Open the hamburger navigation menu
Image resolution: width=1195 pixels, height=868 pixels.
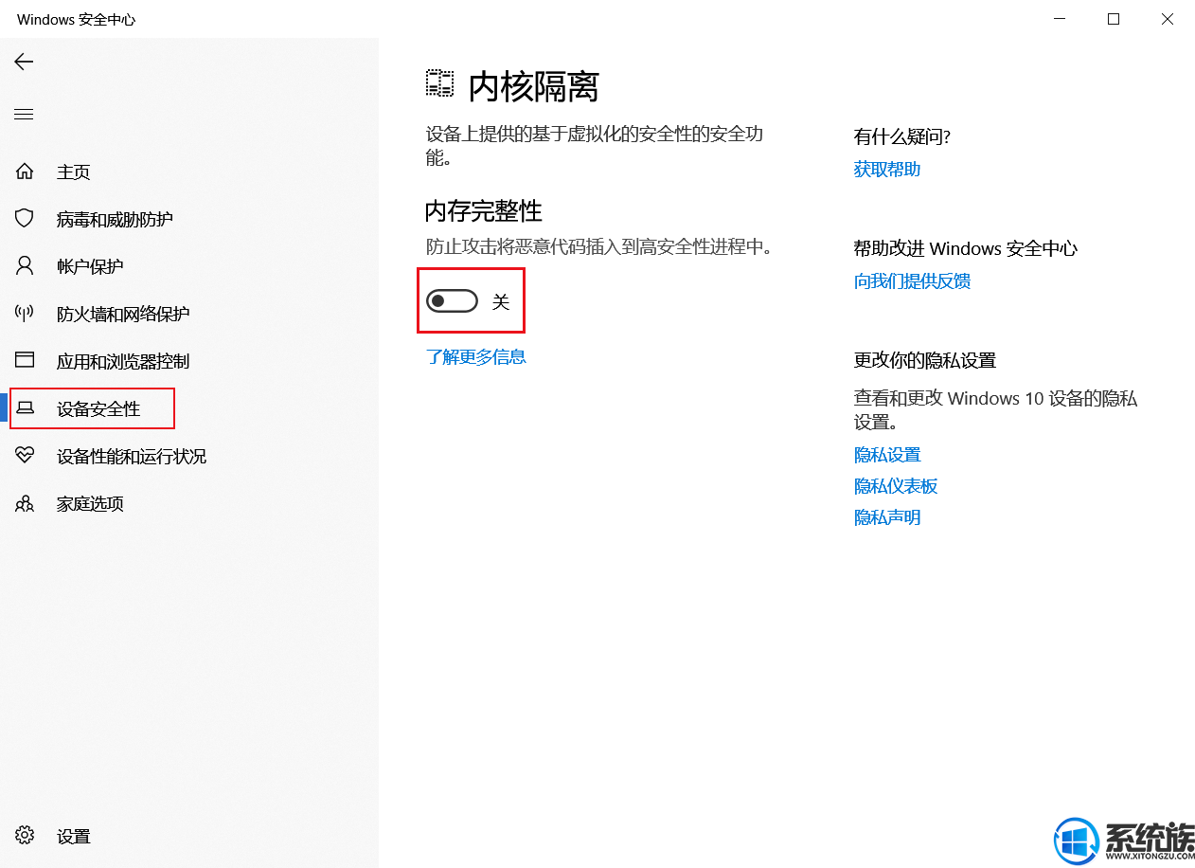(24, 115)
